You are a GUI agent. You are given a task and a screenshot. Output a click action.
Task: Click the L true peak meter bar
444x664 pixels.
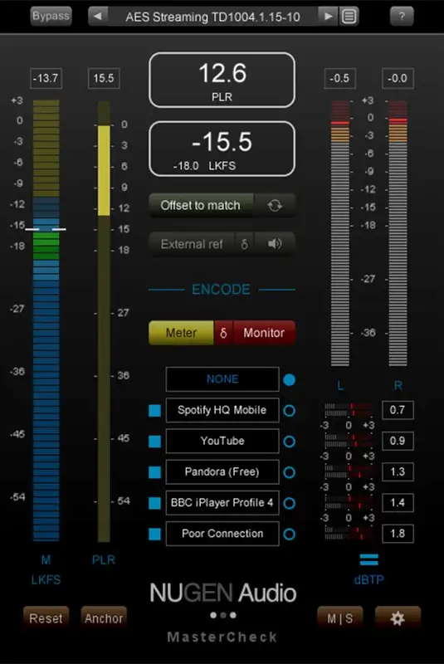pos(340,233)
